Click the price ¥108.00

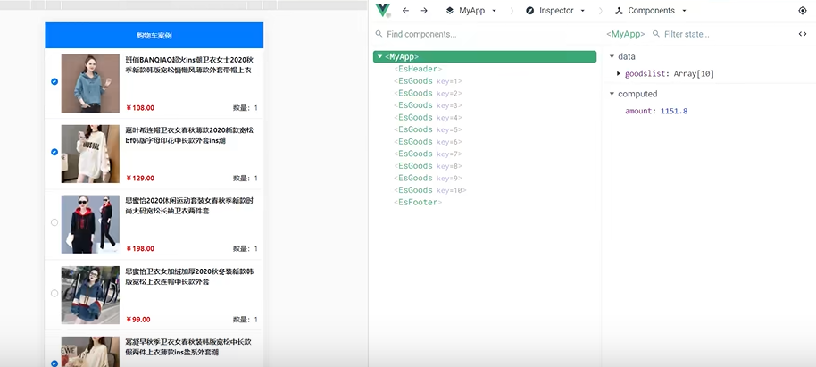(140, 108)
